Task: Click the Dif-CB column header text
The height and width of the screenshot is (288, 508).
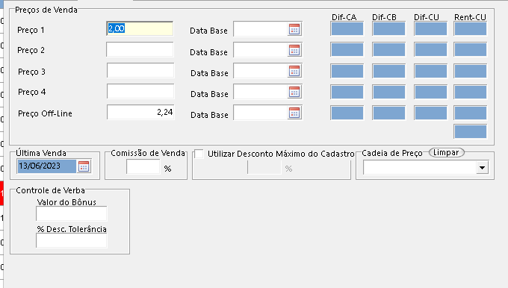Action: click(x=384, y=17)
